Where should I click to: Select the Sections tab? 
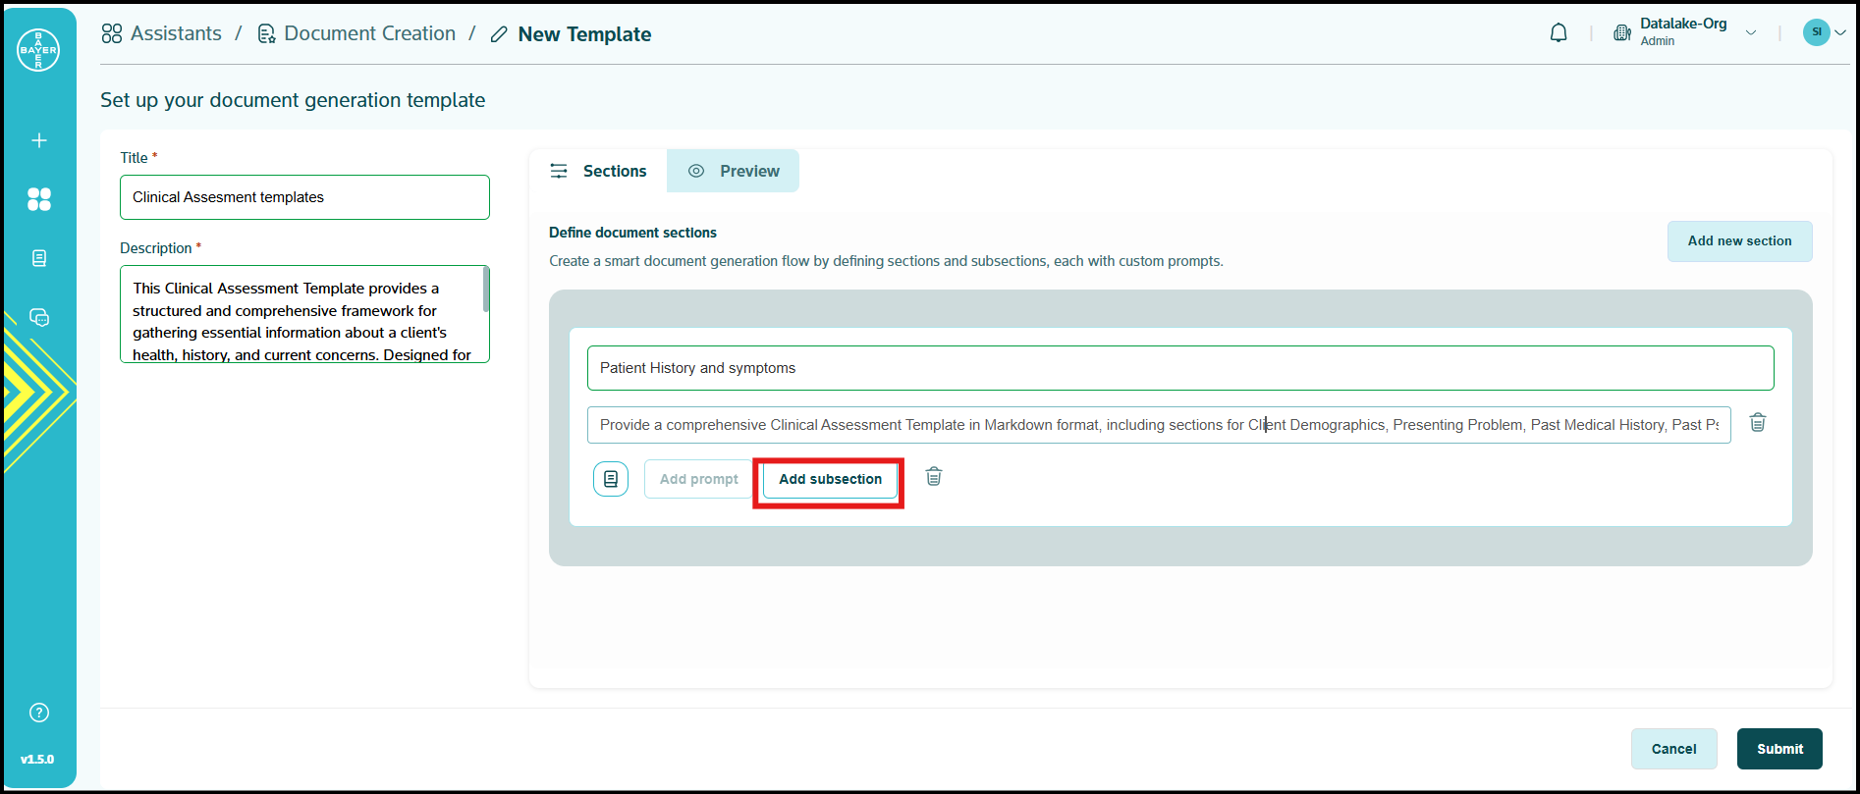click(598, 171)
